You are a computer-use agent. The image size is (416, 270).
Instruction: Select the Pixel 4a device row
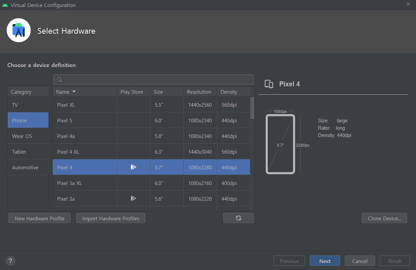pos(151,136)
